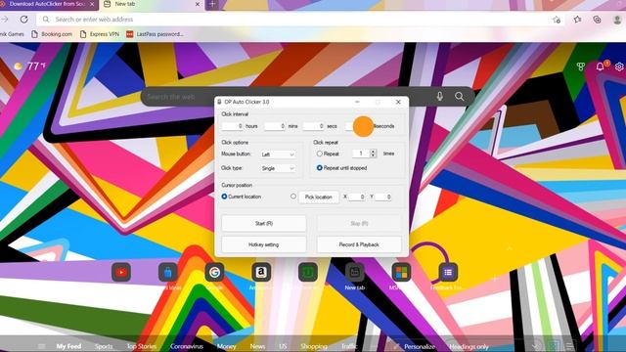Select Sports in the news bar
Image resolution: width=626 pixels, height=352 pixels.
(x=104, y=346)
